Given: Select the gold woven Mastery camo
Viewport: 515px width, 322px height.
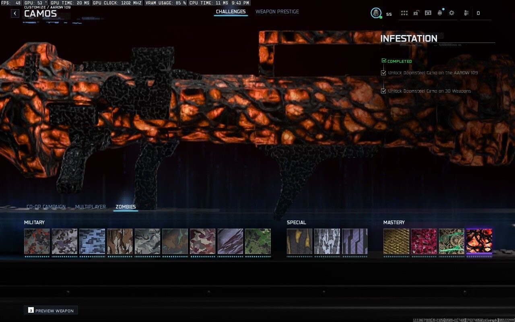Looking at the screenshot, I should (396, 242).
